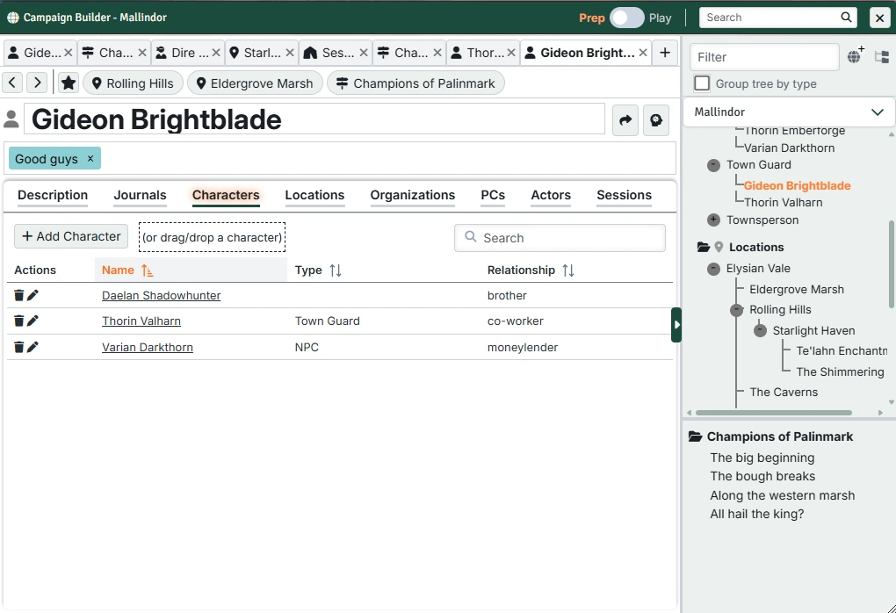Screen dimensions: 896x613
Task: Edit the Thorin Valharn relationship with pencil
Action: 33,321
